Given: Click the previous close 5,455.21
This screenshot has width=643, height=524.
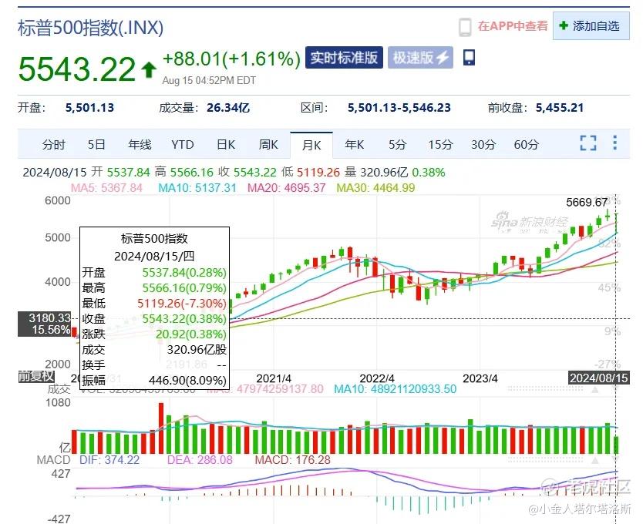Looking at the screenshot, I should tap(560, 108).
